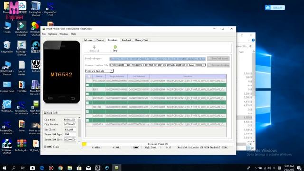Open Chrome from the taskbar
The height and width of the screenshot is (171, 304).
pos(60,168)
